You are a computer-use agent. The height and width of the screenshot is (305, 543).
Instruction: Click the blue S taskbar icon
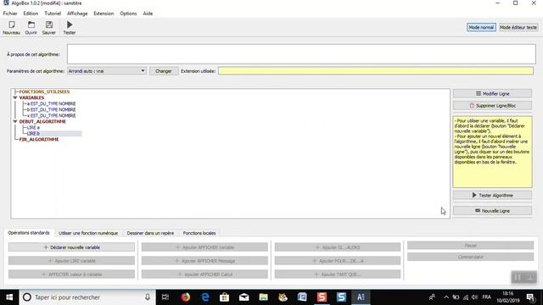(341, 297)
